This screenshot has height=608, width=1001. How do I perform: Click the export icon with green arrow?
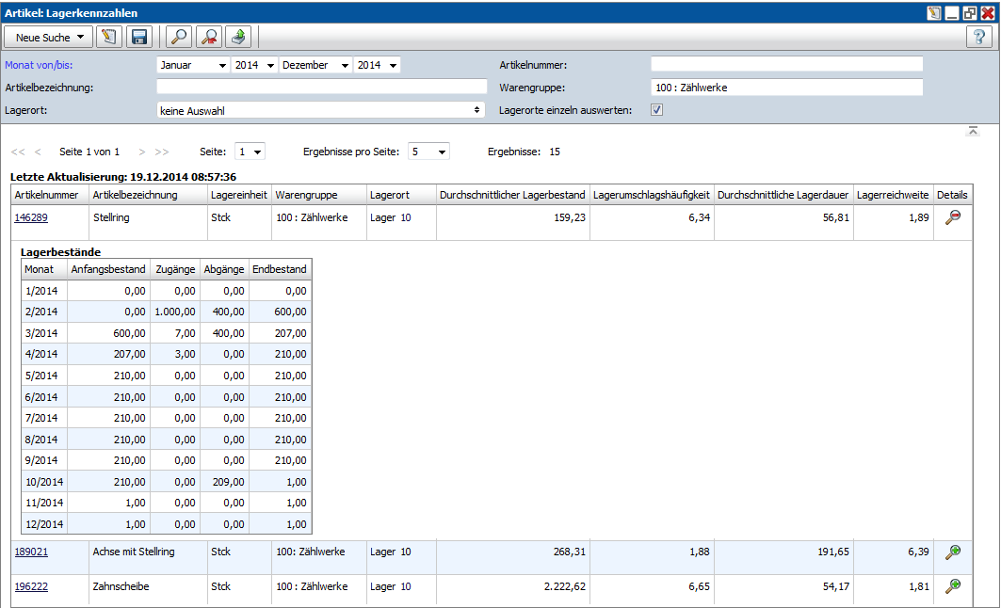[x=239, y=37]
